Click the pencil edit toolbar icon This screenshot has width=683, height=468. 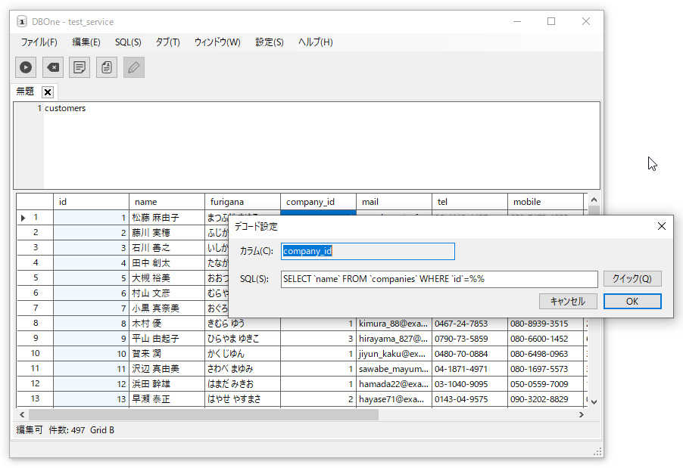(x=134, y=67)
